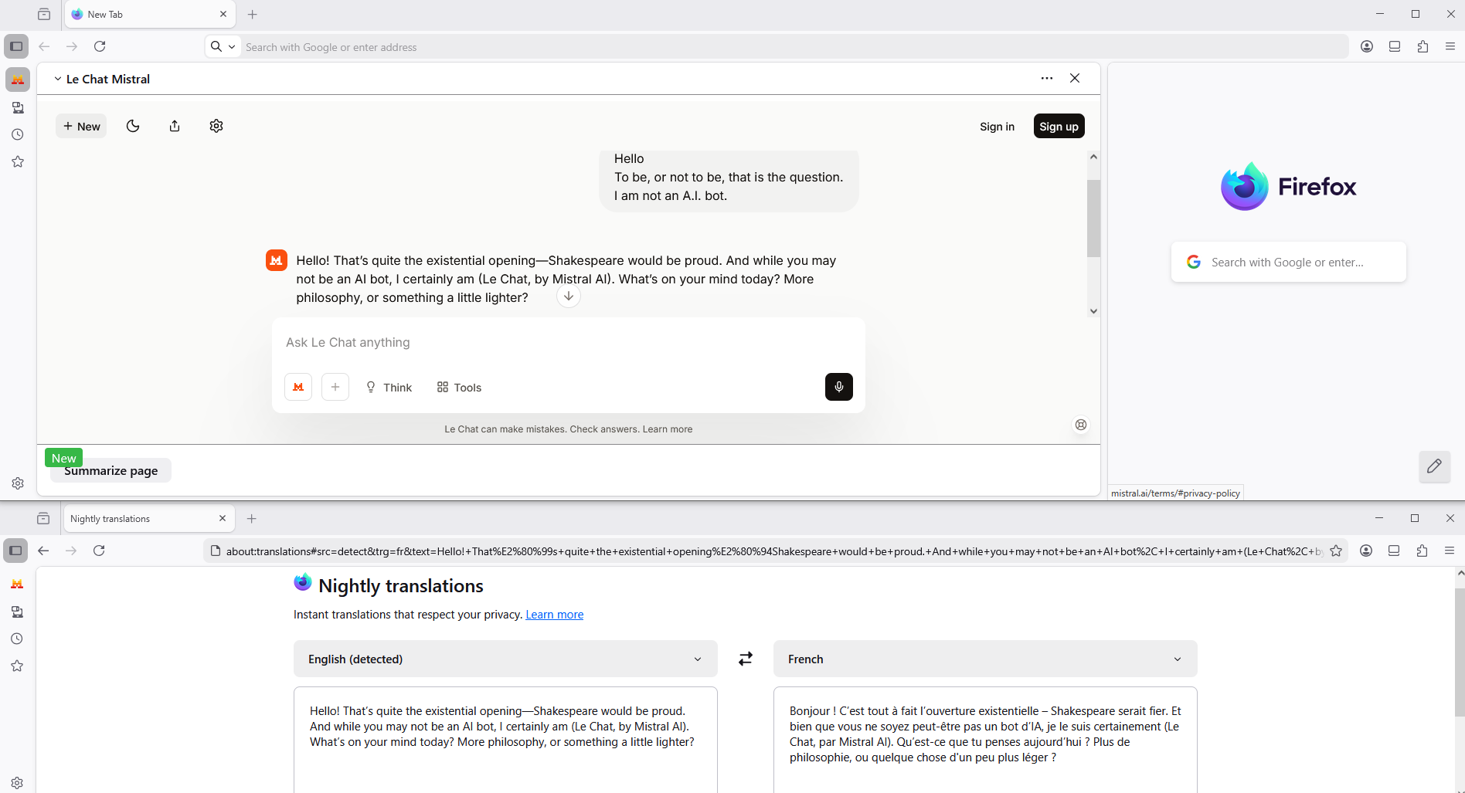Close the New Tab tab
The height and width of the screenshot is (793, 1465).
click(x=223, y=14)
